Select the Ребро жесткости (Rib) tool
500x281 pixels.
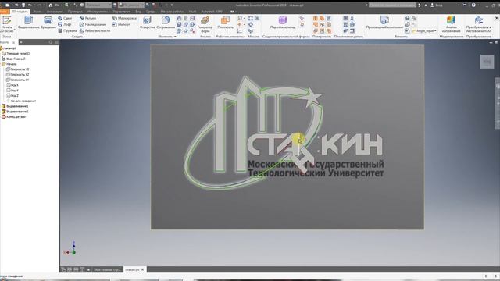(95, 30)
